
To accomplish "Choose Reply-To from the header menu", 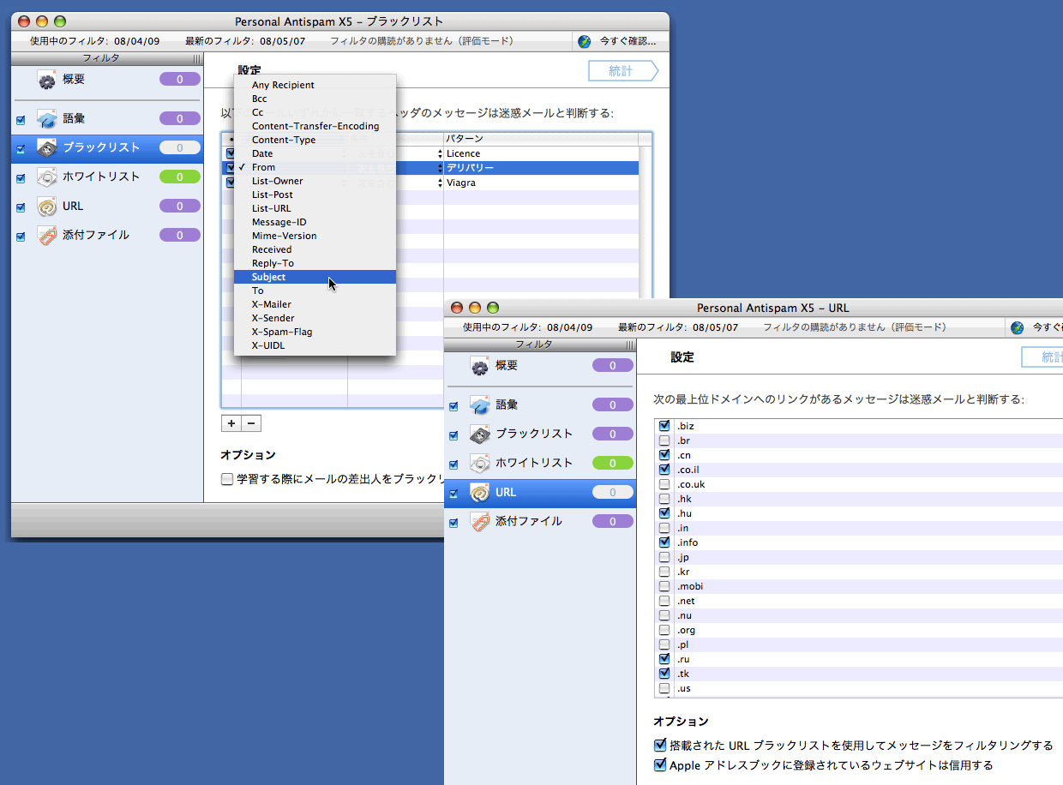I will 315,263.
